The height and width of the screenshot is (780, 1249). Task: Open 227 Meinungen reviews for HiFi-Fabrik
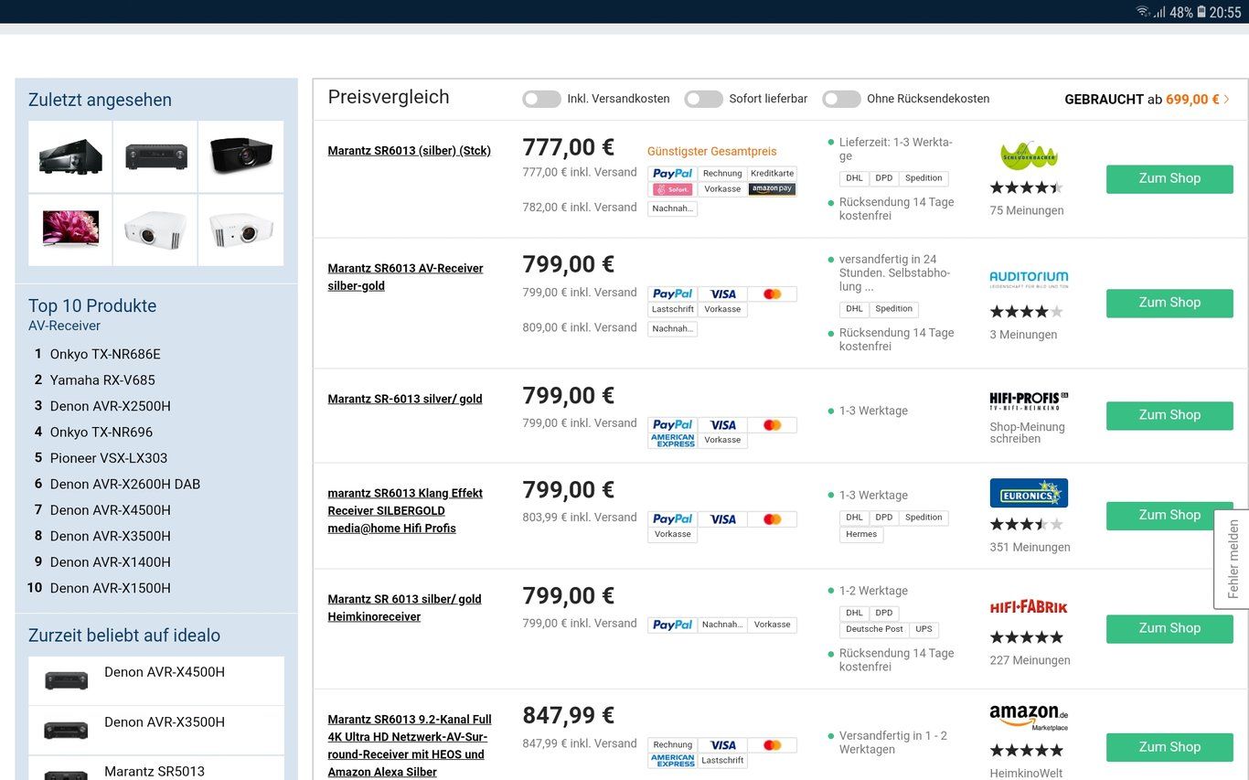point(1030,660)
